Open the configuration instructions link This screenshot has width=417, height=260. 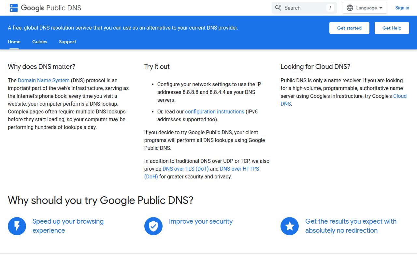pyautogui.click(x=215, y=111)
